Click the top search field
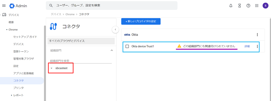The width and height of the screenshot is (271, 101). click(112, 5)
